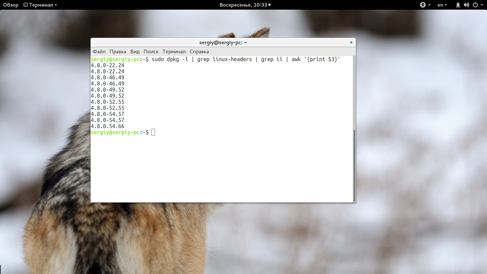Image resolution: width=487 pixels, height=274 pixels.
Task: Open the Поиск menu
Action: coord(151,52)
